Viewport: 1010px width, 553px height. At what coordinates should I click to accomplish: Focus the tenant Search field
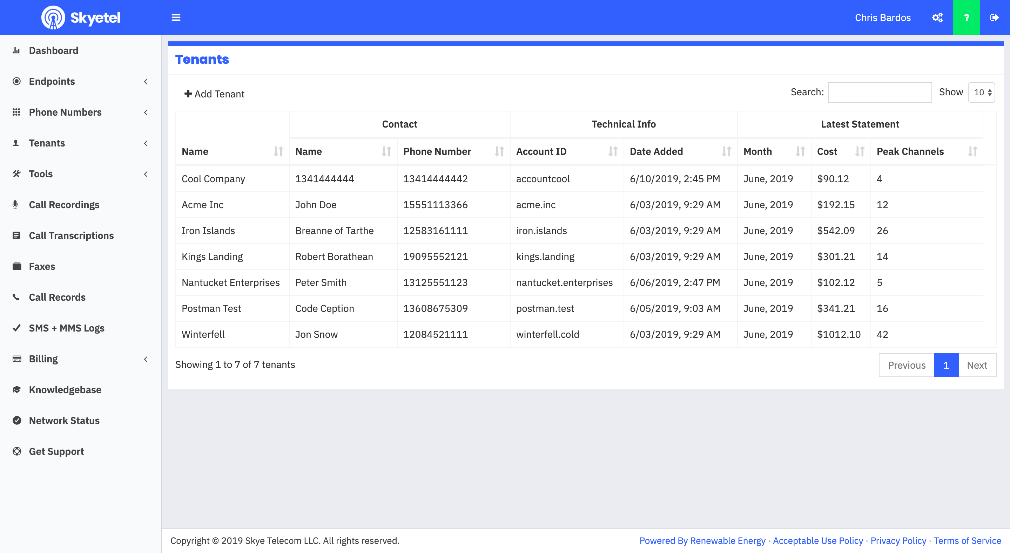click(x=880, y=93)
